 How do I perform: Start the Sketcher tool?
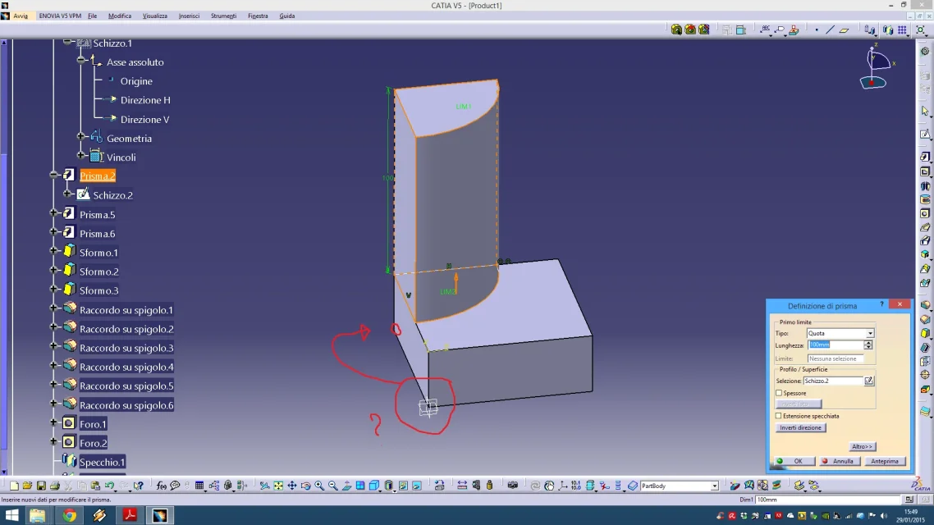925,135
